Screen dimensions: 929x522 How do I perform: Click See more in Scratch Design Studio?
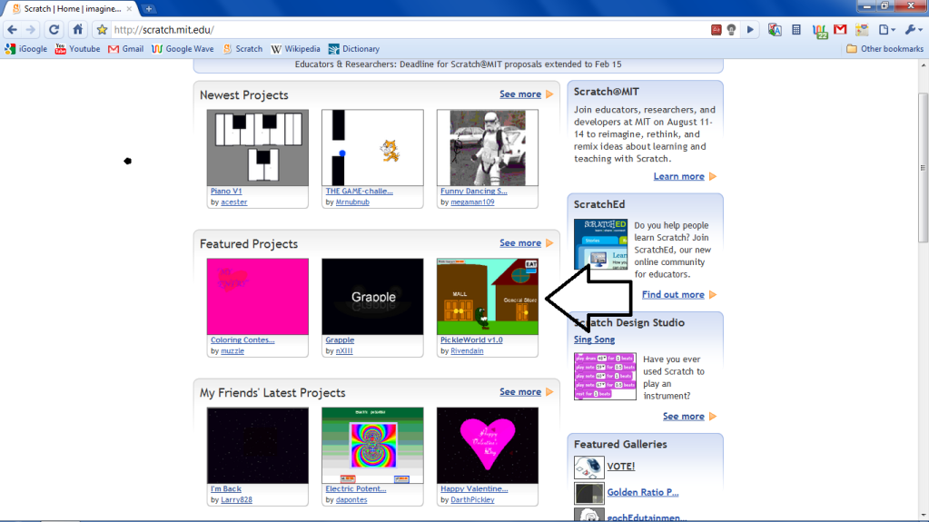point(684,417)
